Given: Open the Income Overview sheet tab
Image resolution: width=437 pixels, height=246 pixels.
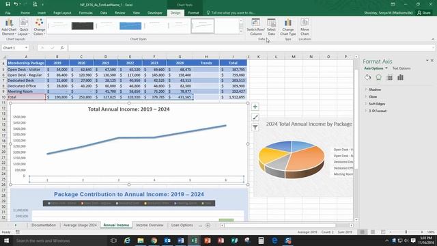Looking at the screenshot, I should [x=150, y=225].
